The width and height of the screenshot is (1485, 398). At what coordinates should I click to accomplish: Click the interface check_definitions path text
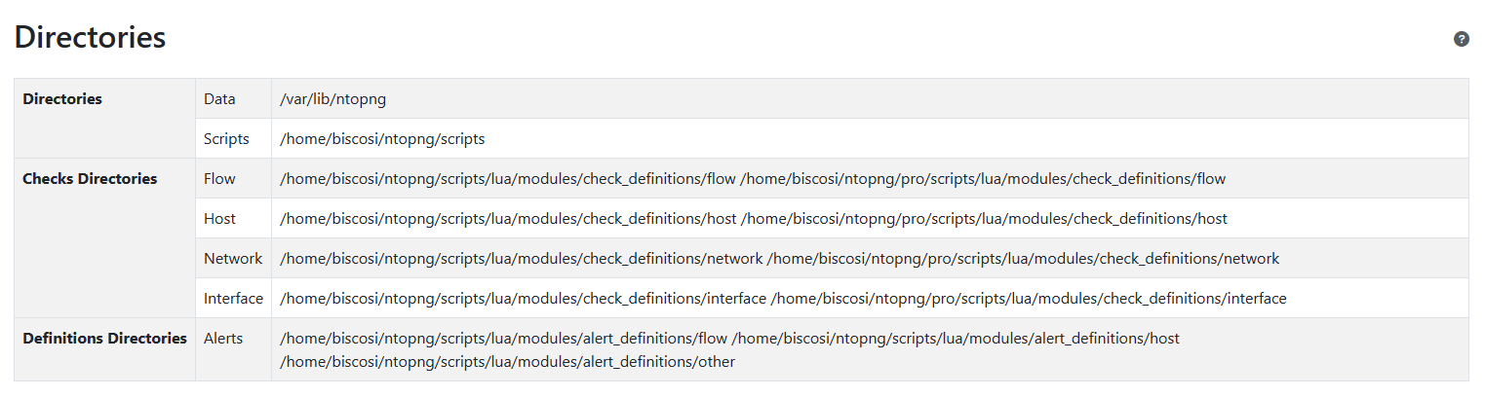point(783,298)
